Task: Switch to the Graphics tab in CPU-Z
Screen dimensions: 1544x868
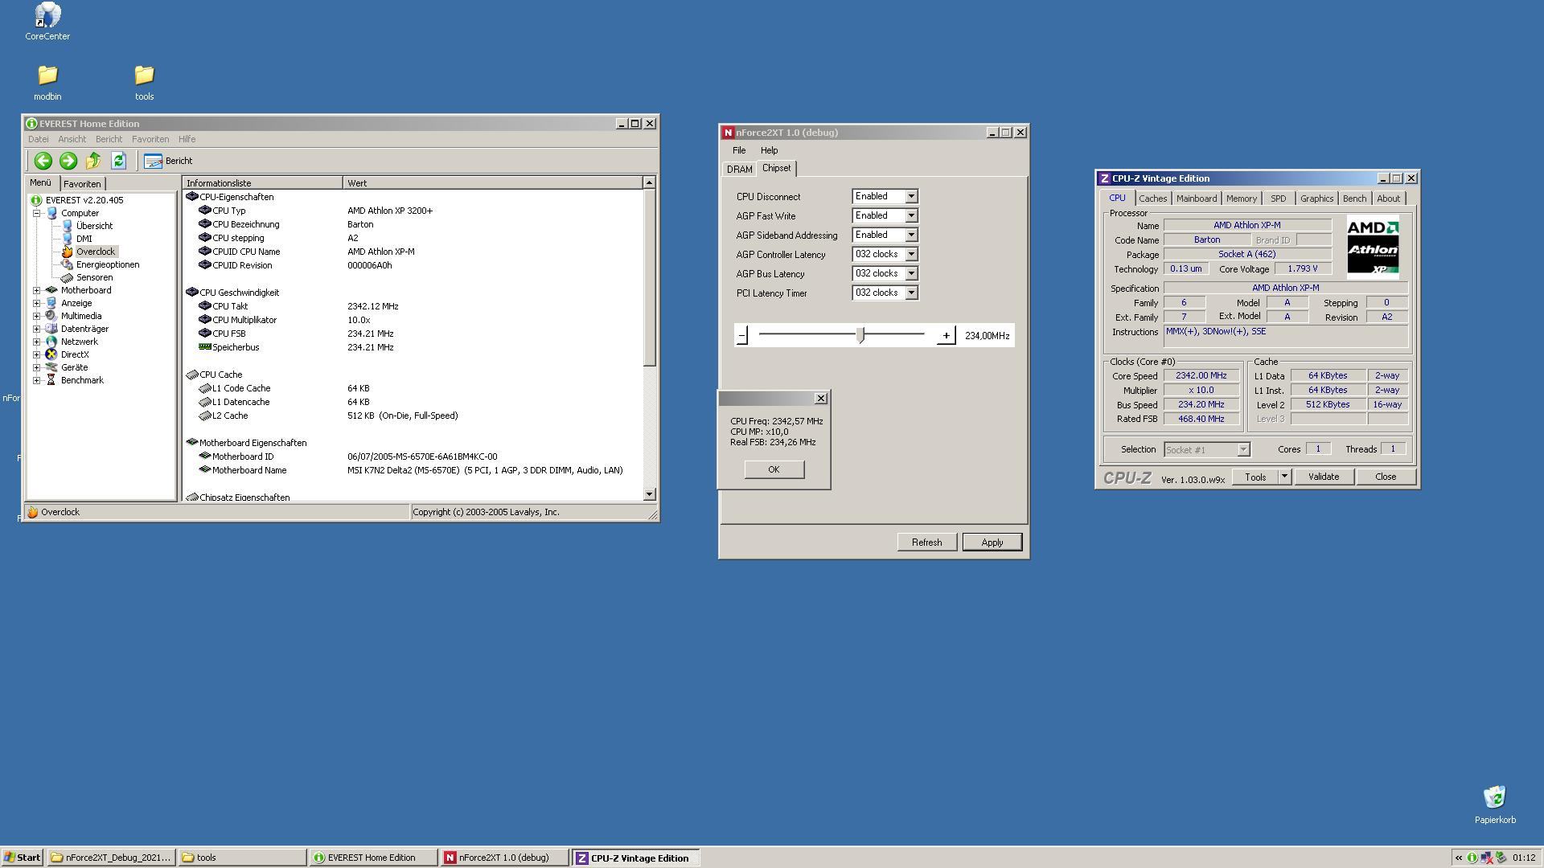Action: tap(1316, 199)
